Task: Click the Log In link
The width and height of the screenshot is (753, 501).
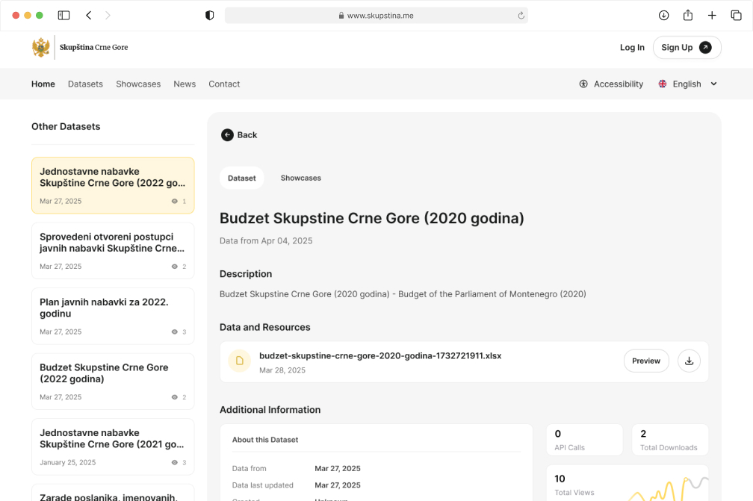Action: tap(632, 48)
